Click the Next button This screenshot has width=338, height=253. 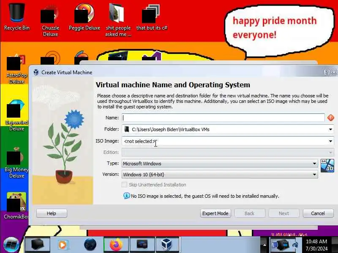point(284,213)
